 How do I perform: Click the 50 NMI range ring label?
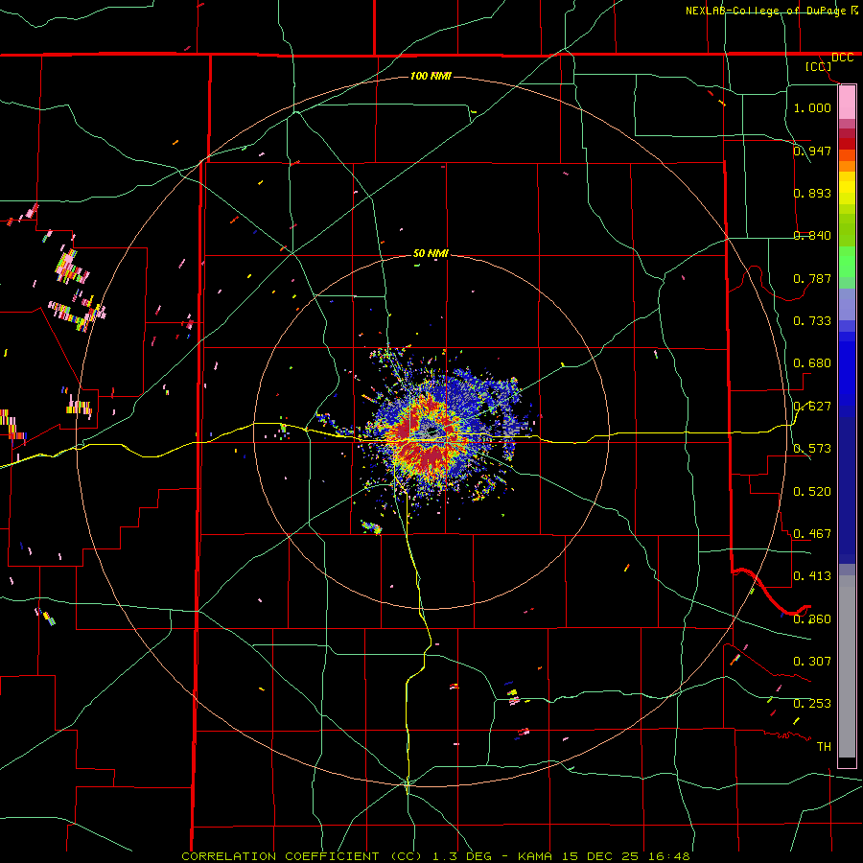click(431, 254)
